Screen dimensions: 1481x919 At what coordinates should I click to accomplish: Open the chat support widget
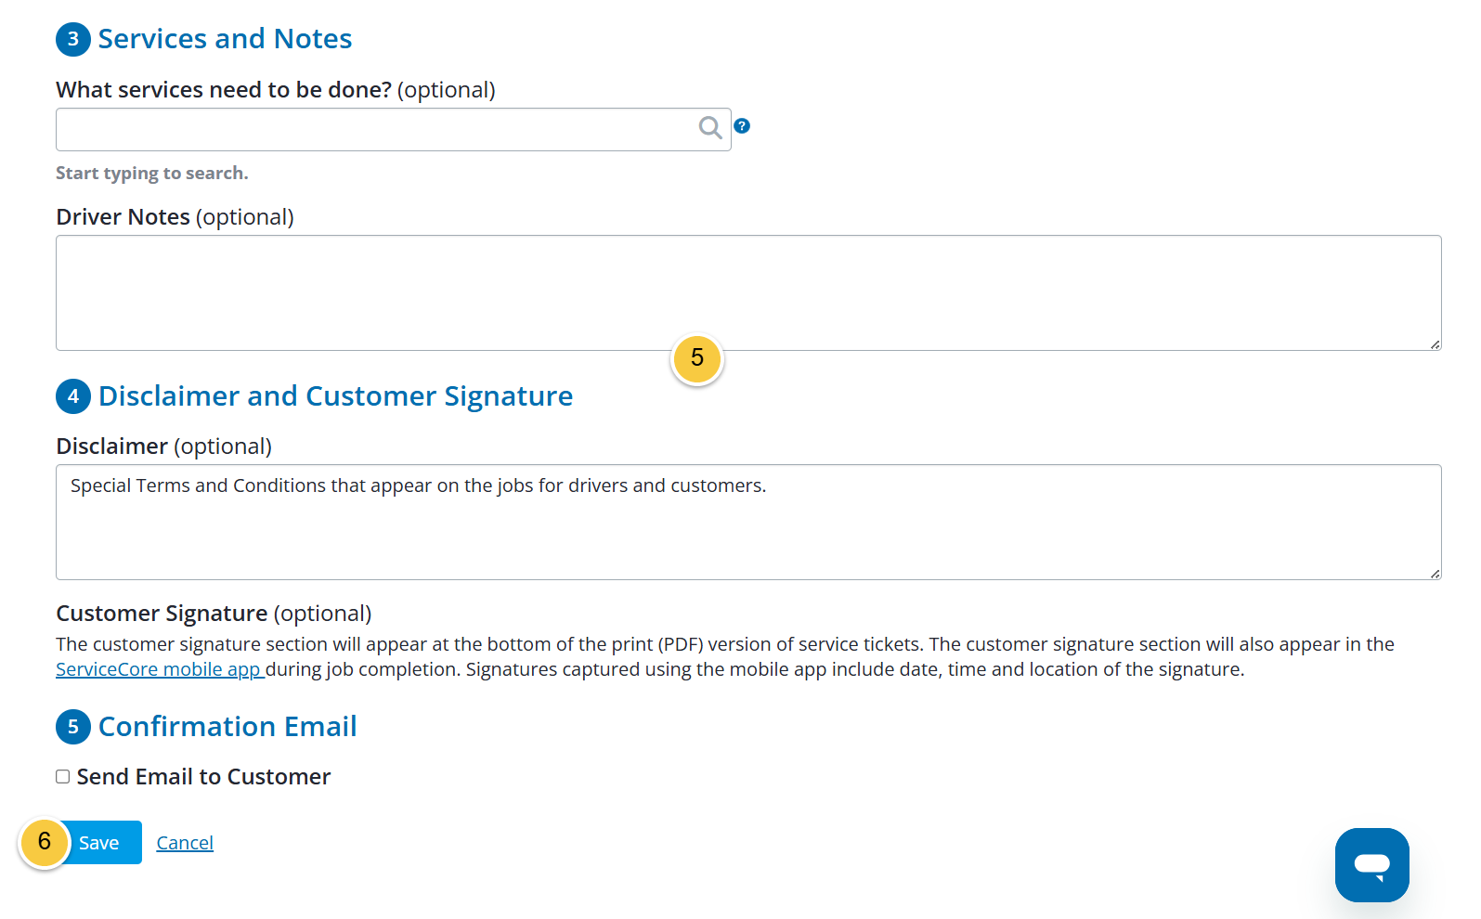1371,864
